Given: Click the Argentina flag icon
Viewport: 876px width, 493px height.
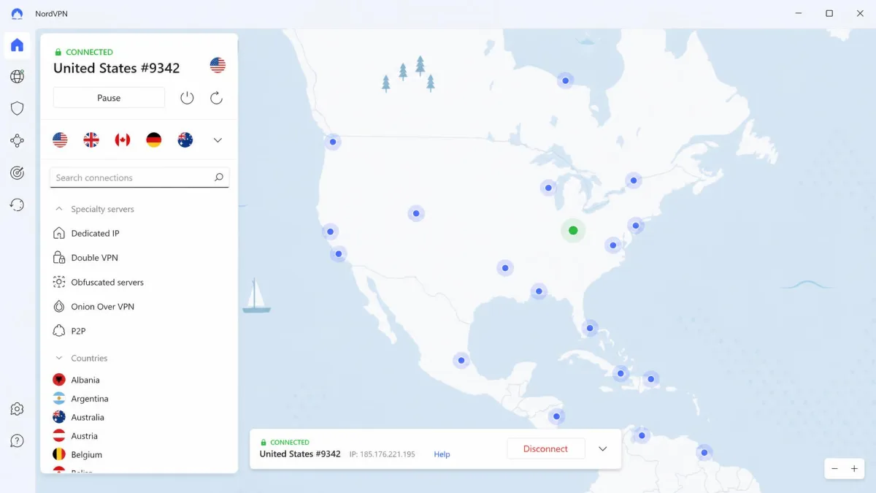Looking at the screenshot, I should [59, 399].
